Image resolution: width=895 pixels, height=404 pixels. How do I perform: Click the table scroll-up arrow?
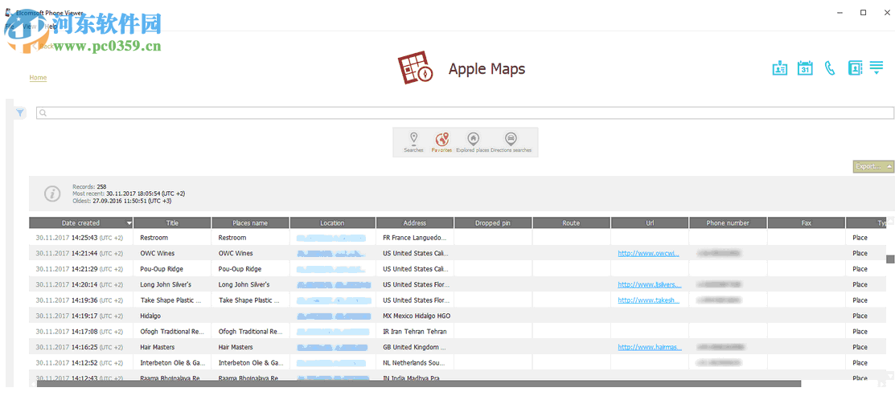click(x=890, y=221)
